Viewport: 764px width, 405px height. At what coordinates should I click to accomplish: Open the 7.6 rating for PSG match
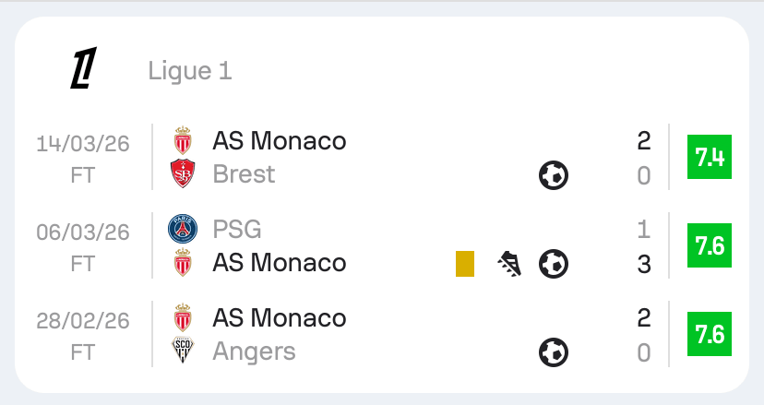710,246
